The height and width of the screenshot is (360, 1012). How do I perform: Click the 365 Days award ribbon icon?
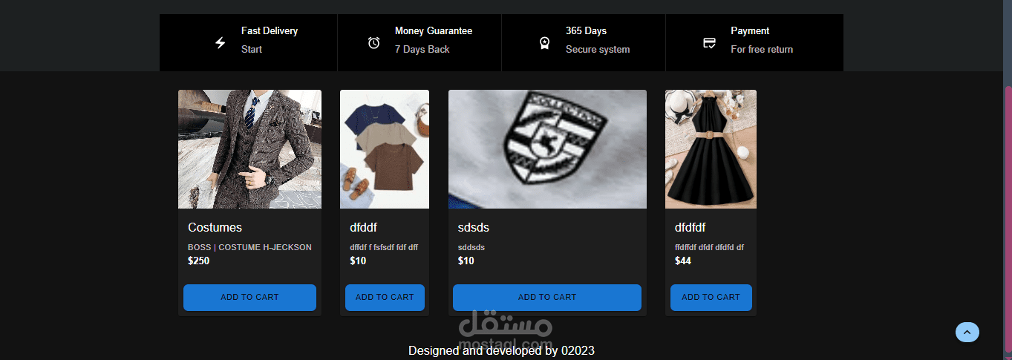click(544, 43)
